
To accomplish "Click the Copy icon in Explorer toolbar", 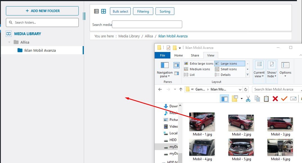I will tap(257, 99).
